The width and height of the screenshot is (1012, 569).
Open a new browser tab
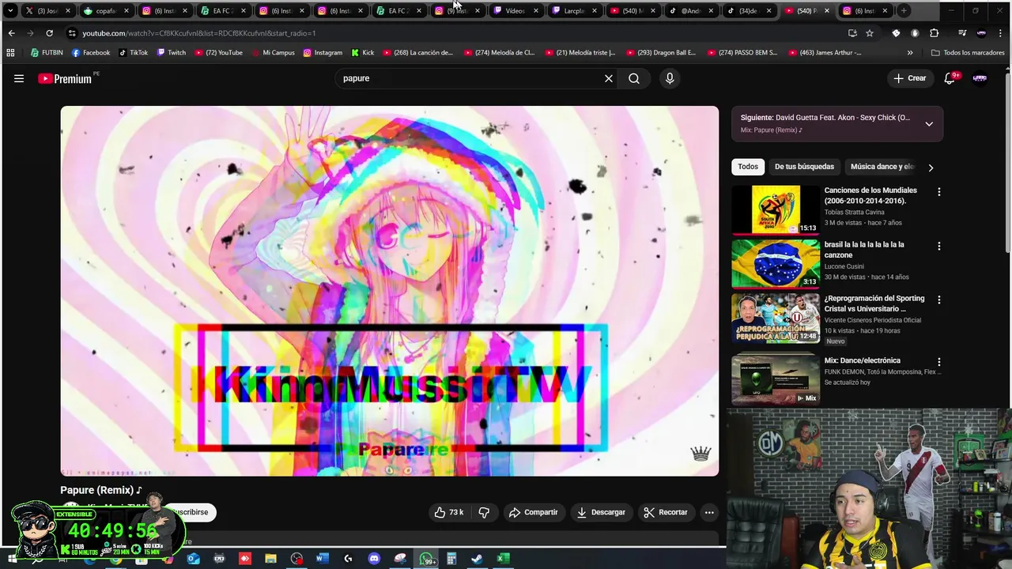(x=904, y=11)
